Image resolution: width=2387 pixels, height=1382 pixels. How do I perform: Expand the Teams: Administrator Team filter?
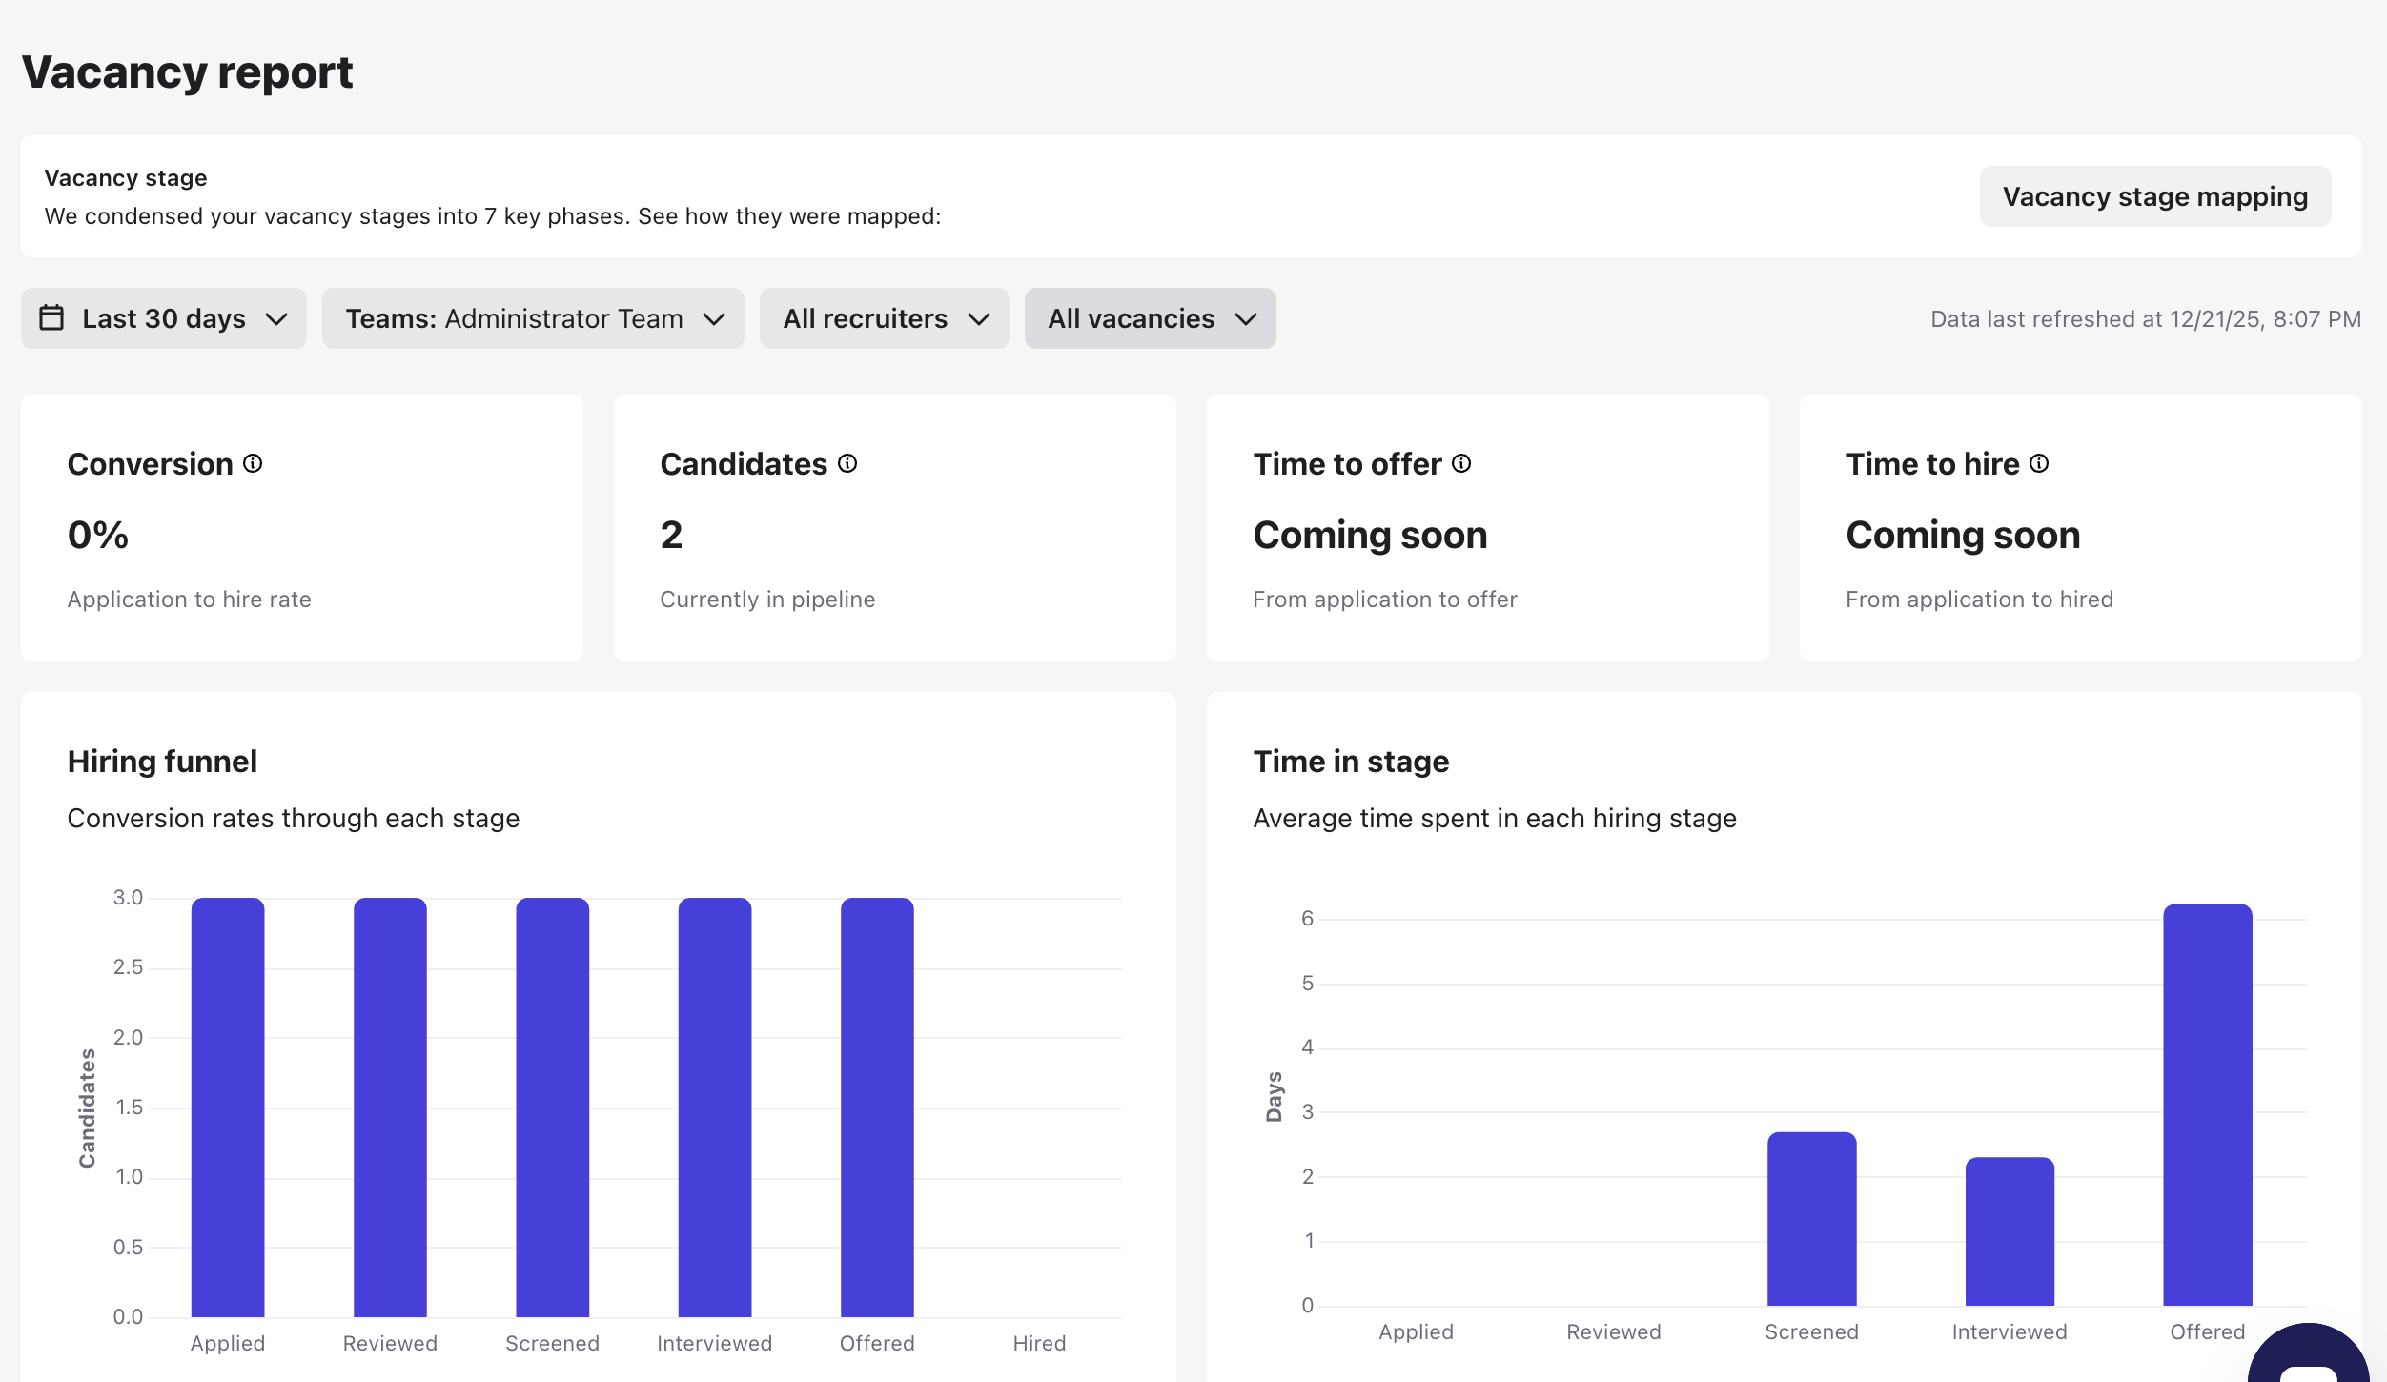point(533,318)
